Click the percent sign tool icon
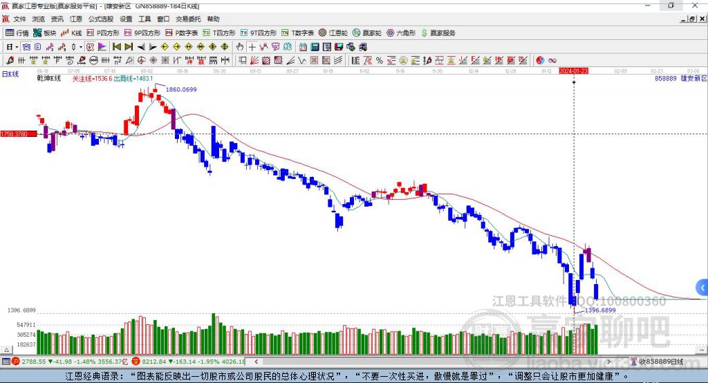This screenshot has height=383, width=708. [380, 61]
